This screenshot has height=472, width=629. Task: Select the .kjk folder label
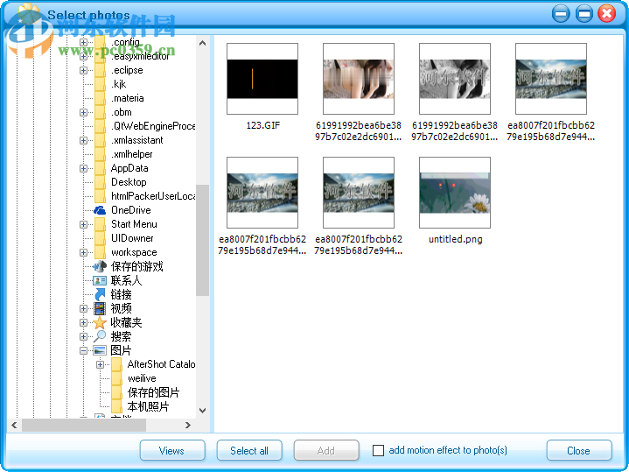pyautogui.click(x=119, y=84)
